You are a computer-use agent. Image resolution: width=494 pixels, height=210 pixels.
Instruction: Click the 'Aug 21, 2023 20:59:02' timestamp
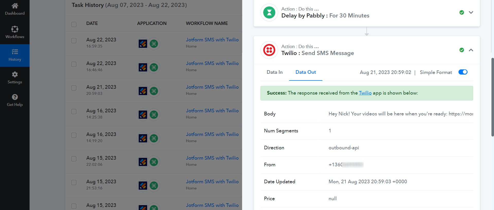tap(385, 72)
